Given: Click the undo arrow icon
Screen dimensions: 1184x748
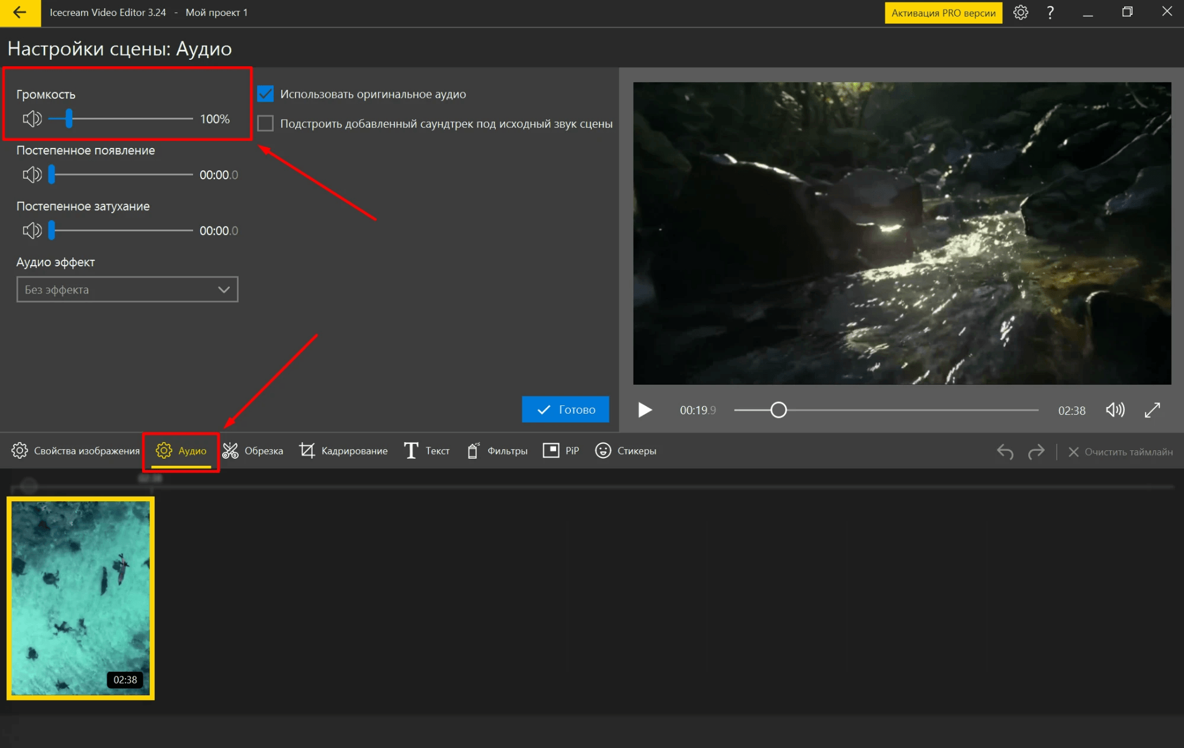Looking at the screenshot, I should (x=1005, y=452).
